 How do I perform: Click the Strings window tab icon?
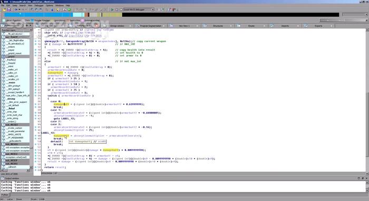104,26
